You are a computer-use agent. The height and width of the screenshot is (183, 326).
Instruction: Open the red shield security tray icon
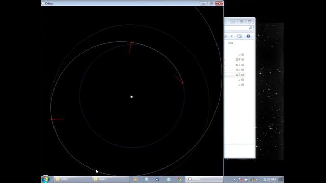240,180
